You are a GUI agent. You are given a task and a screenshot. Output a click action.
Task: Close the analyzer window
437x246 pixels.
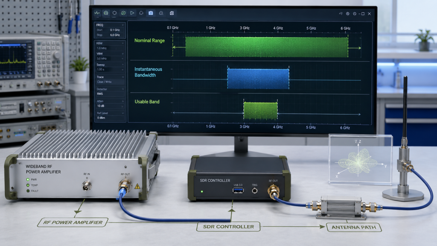[369, 14]
